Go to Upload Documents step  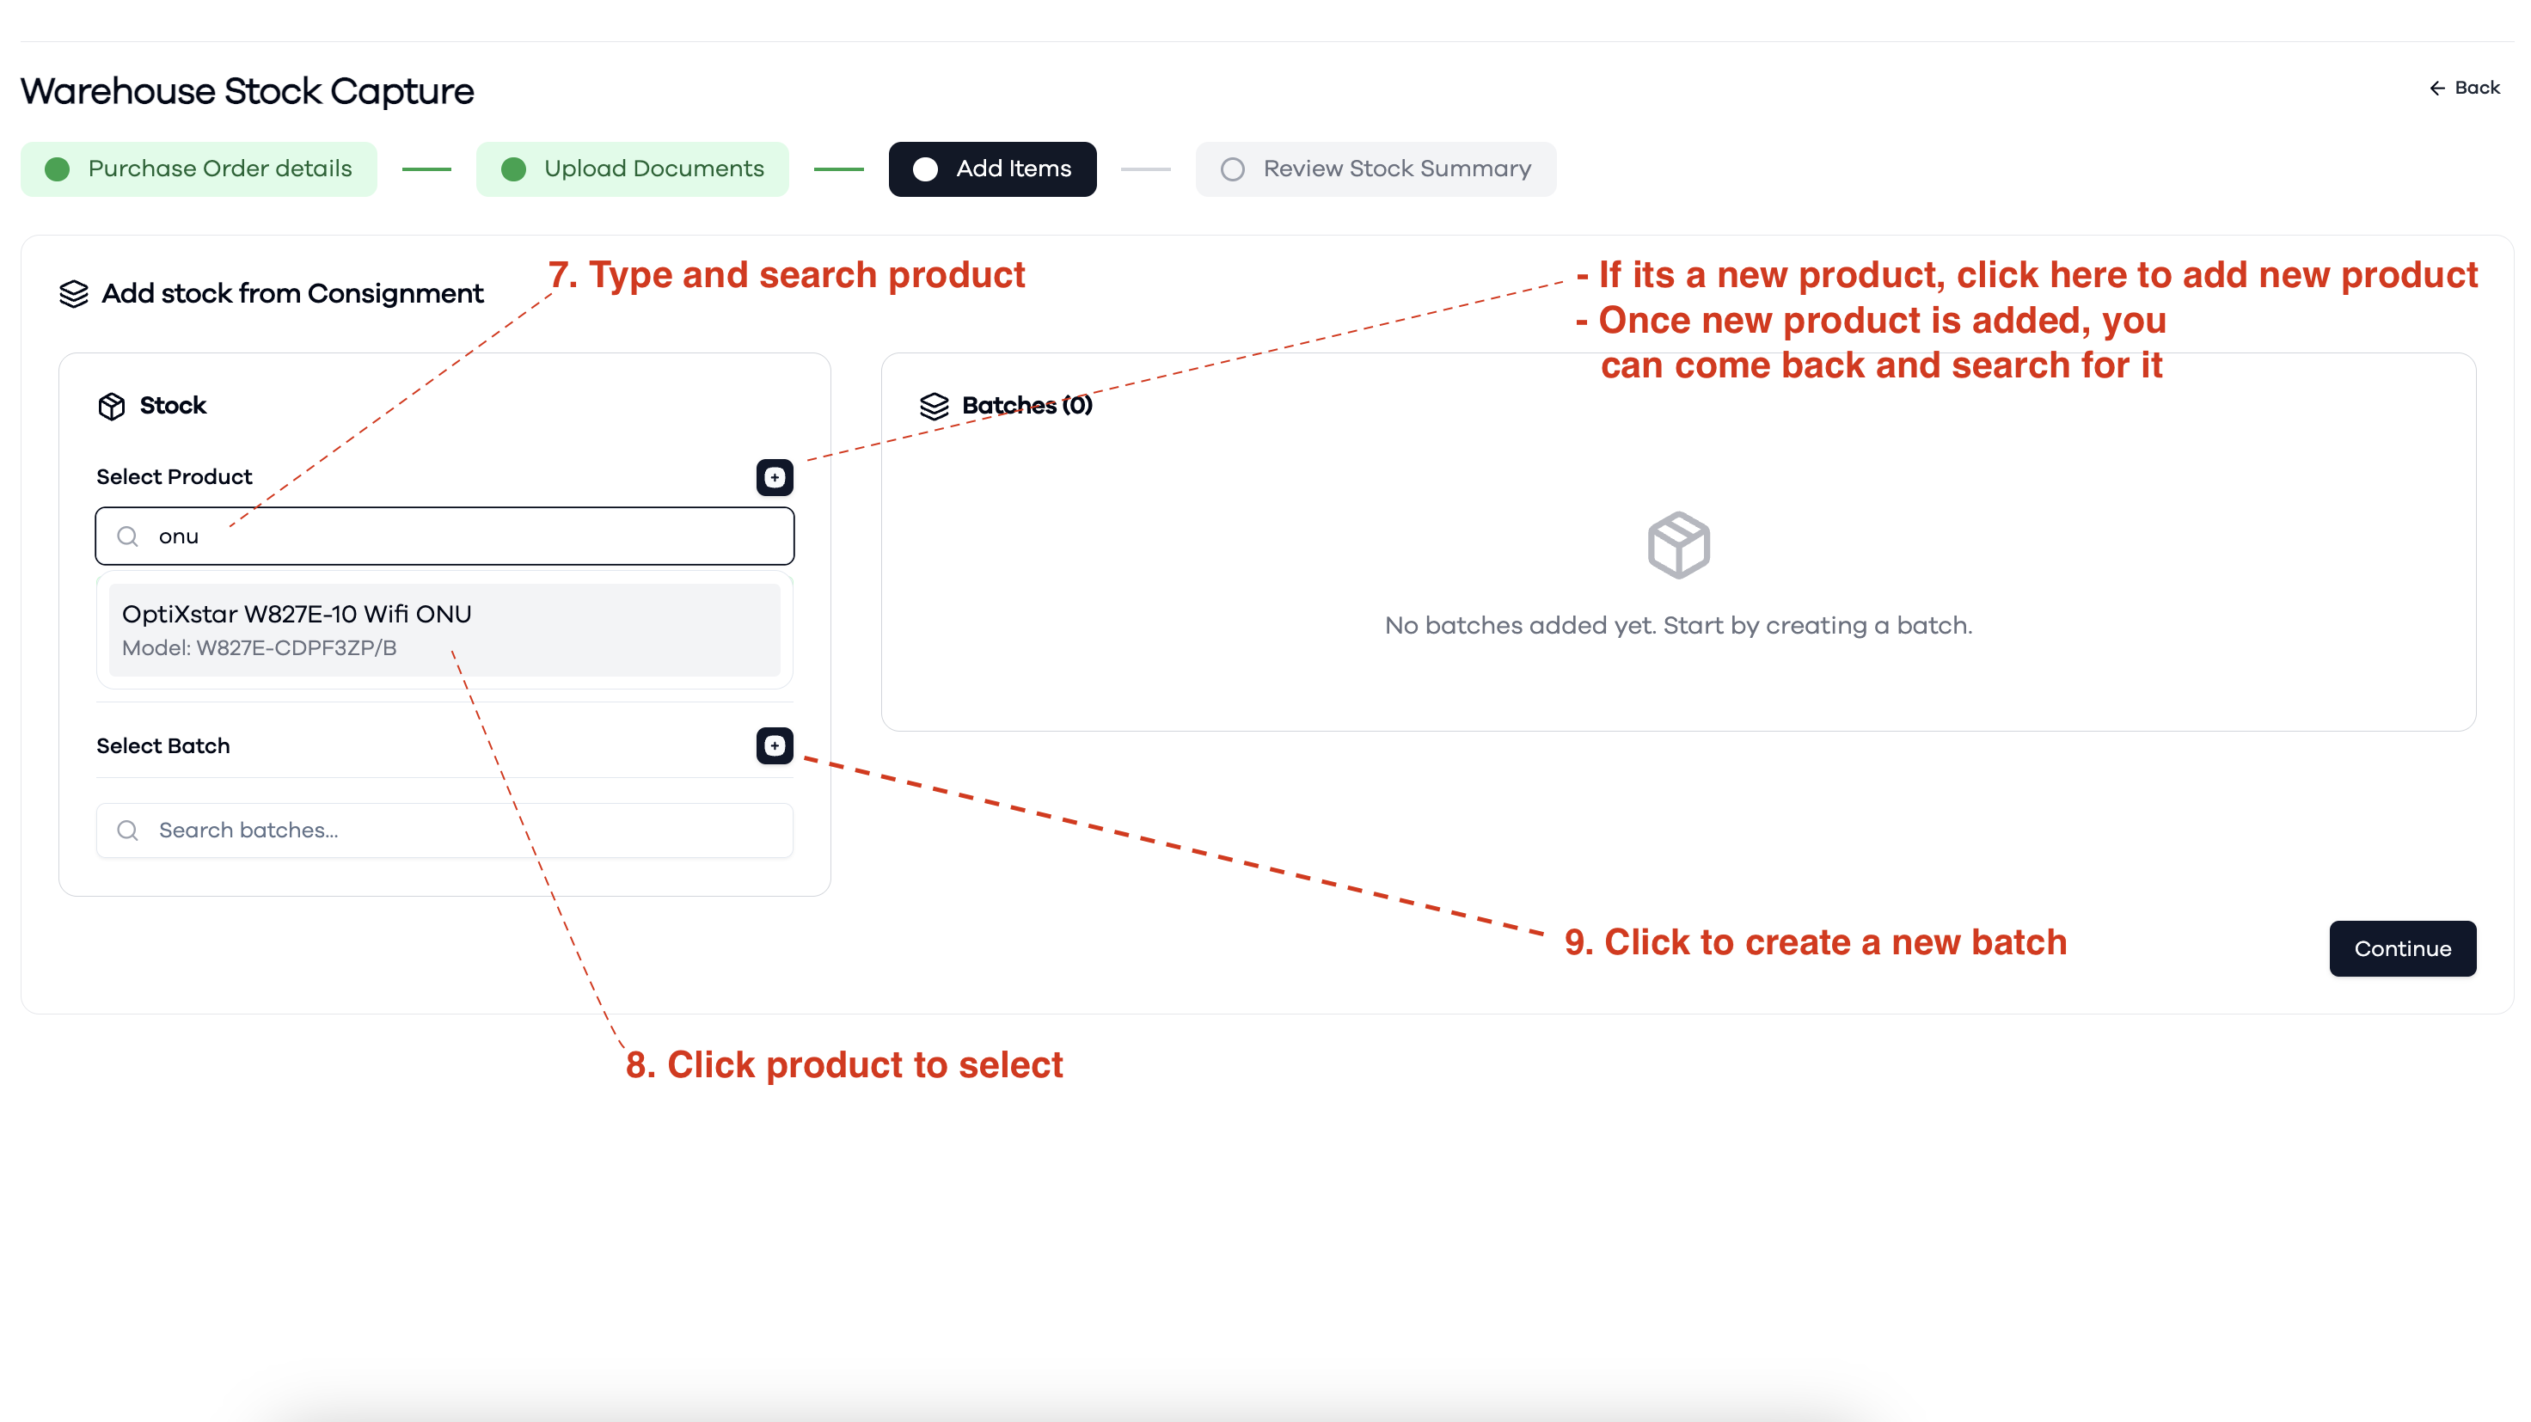(x=632, y=169)
